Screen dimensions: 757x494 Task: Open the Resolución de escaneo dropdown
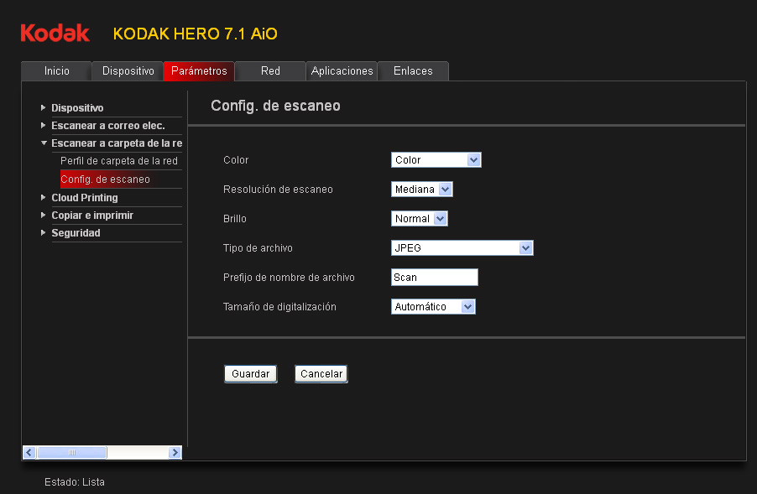click(x=421, y=189)
